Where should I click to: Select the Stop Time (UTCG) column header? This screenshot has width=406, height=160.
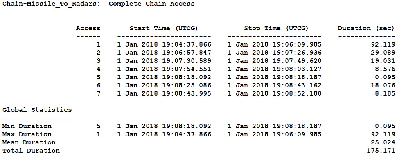[x=276, y=29]
